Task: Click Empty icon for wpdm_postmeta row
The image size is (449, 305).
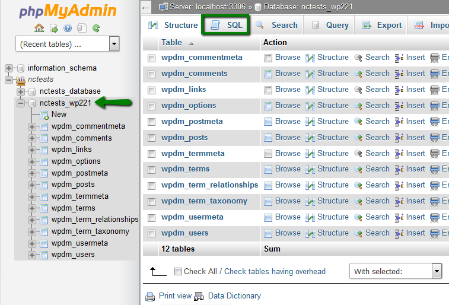Action: coord(434,122)
